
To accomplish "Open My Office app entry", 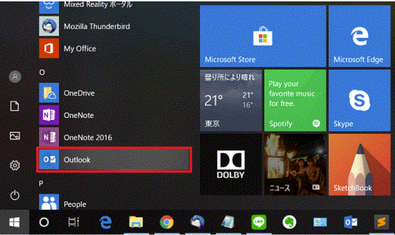I will click(114, 48).
